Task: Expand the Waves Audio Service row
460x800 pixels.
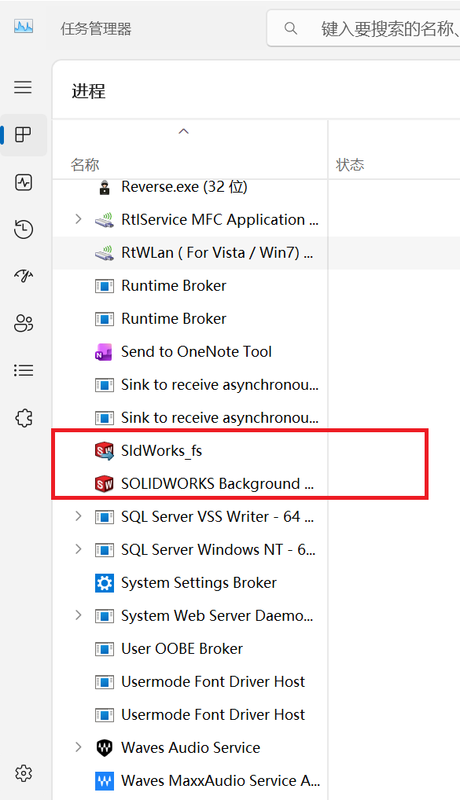Action: [78, 747]
